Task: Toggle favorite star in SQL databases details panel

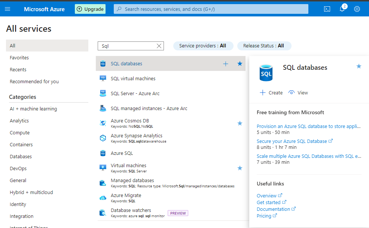Action: tap(359, 66)
